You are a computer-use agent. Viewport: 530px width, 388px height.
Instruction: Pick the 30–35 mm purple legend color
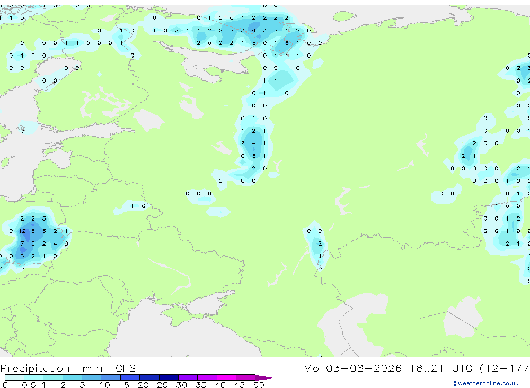click(188, 377)
